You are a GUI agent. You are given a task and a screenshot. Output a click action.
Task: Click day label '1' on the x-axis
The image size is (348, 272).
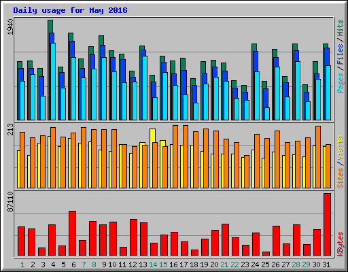(x=22, y=265)
